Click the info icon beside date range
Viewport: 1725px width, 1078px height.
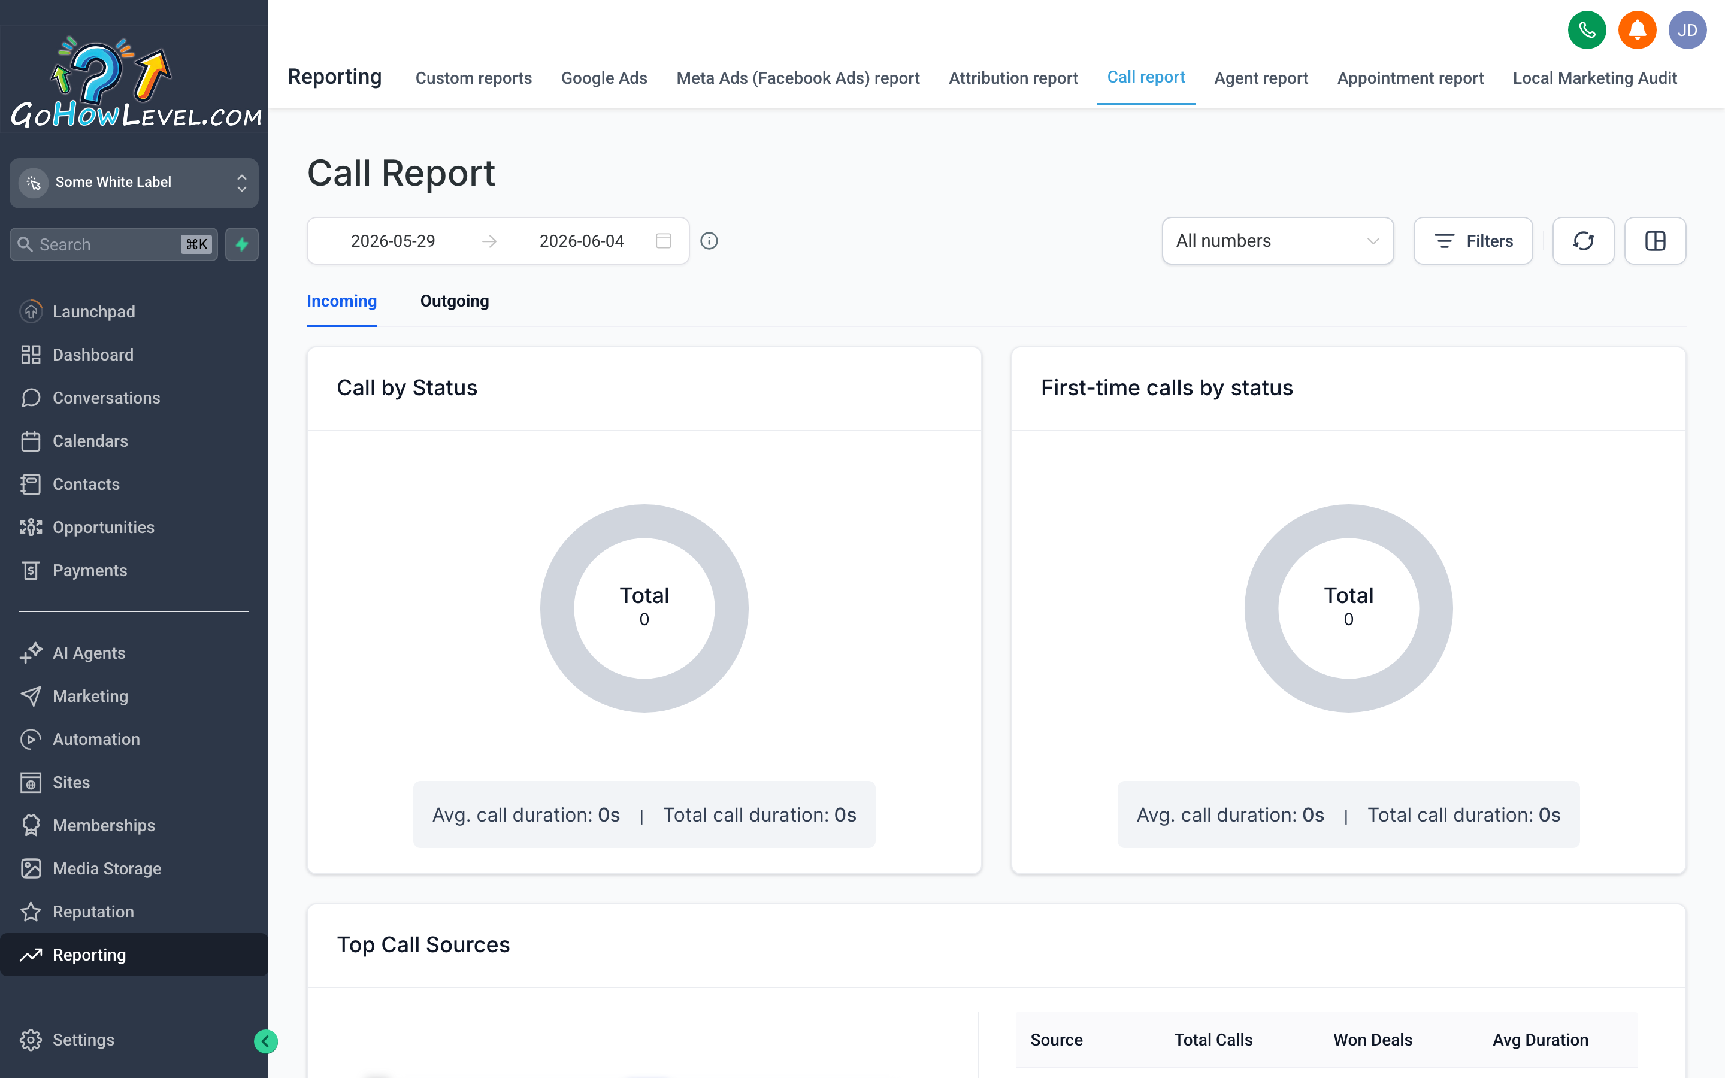709,241
